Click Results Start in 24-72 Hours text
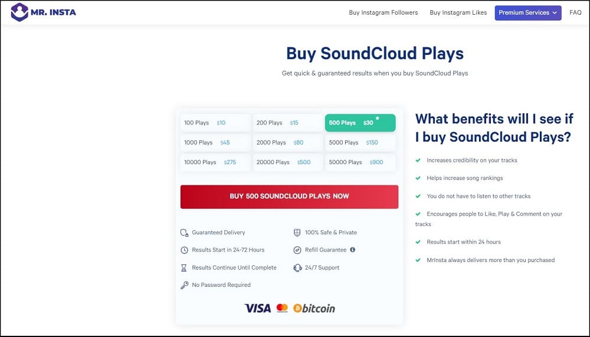 pyautogui.click(x=228, y=250)
